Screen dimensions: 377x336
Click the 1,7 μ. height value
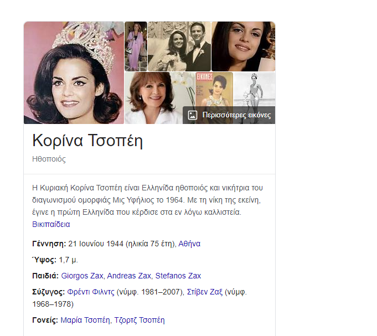[x=68, y=260]
